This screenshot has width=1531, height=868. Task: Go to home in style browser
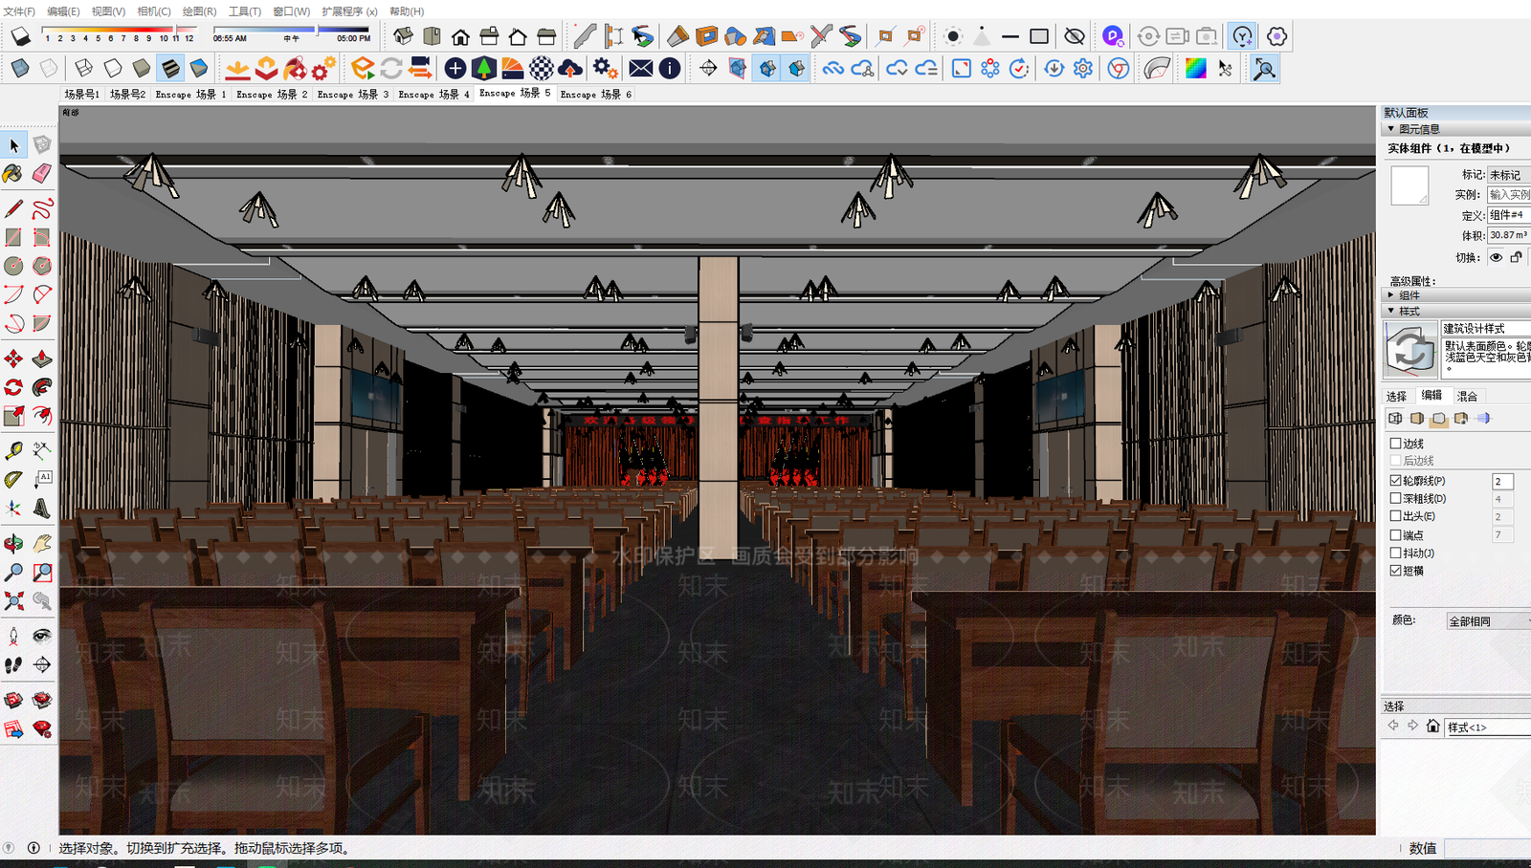tap(1432, 727)
